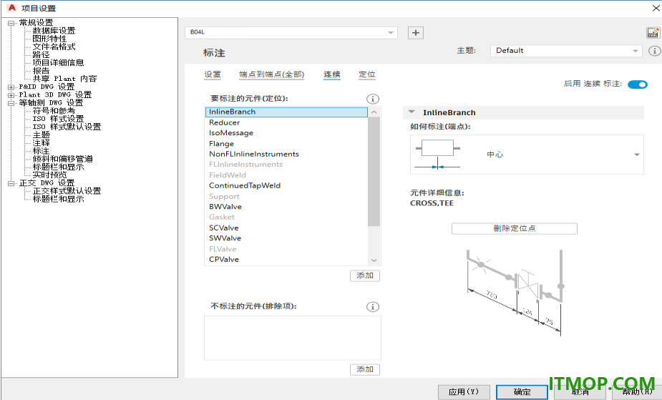The width and height of the screenshot is (662, 400).
Task: Switch to the 端点到端点(全部) tab
Action: pos(271,74)
